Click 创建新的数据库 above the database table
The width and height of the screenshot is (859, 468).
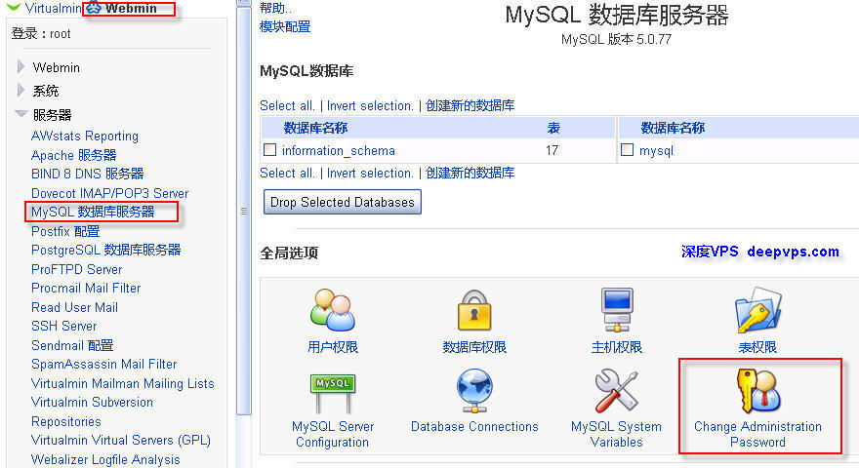470,105
